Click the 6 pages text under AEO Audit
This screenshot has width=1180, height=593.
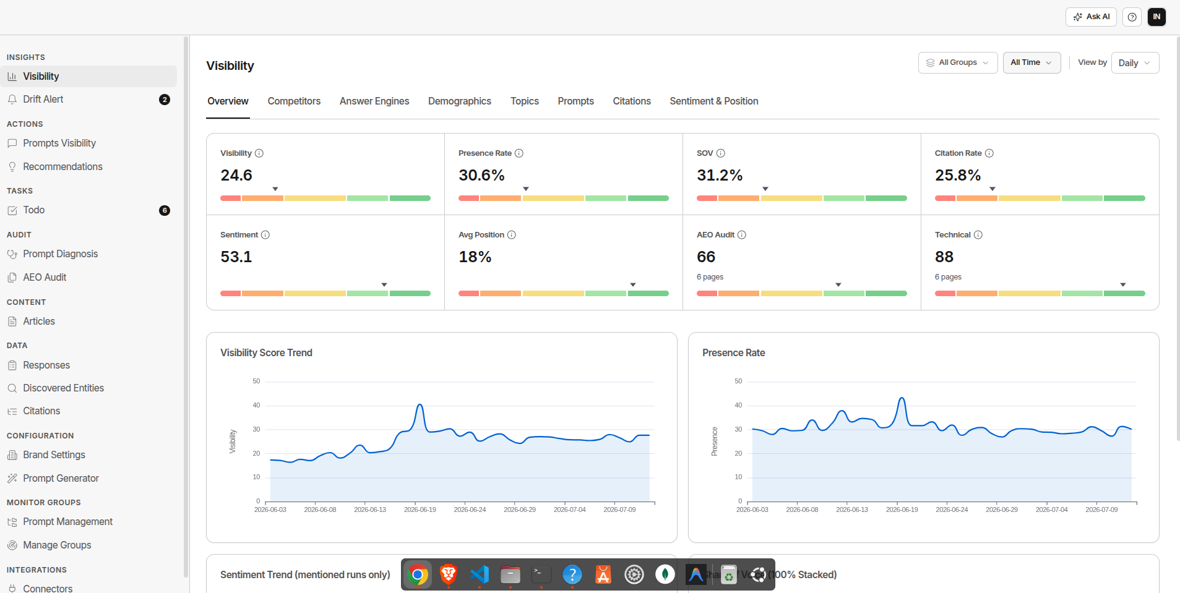pyautogui.click(x=710, y=277)
